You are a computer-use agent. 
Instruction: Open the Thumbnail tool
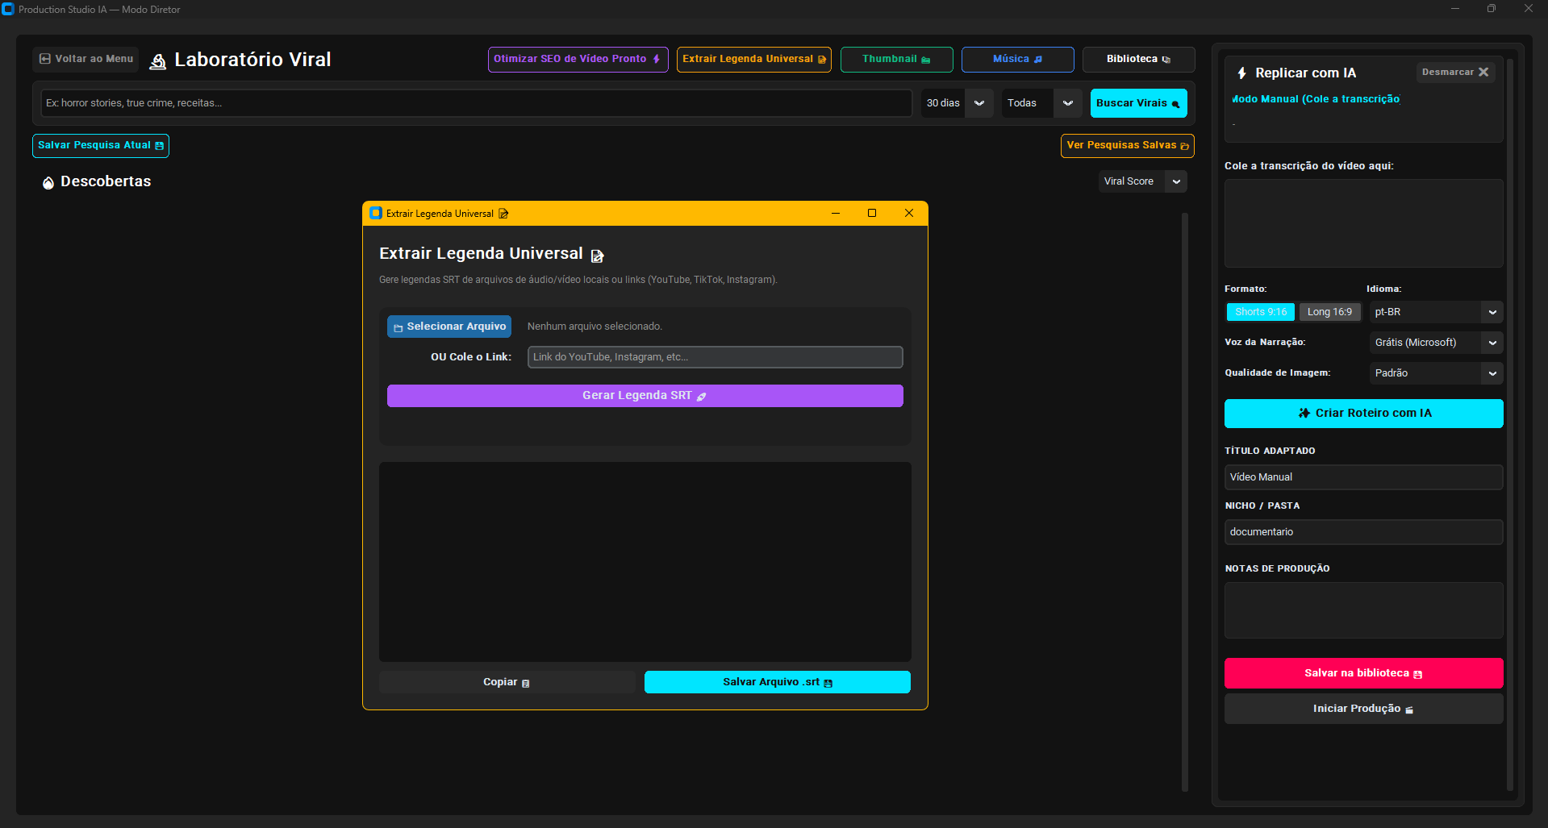[x=896, y=59]
